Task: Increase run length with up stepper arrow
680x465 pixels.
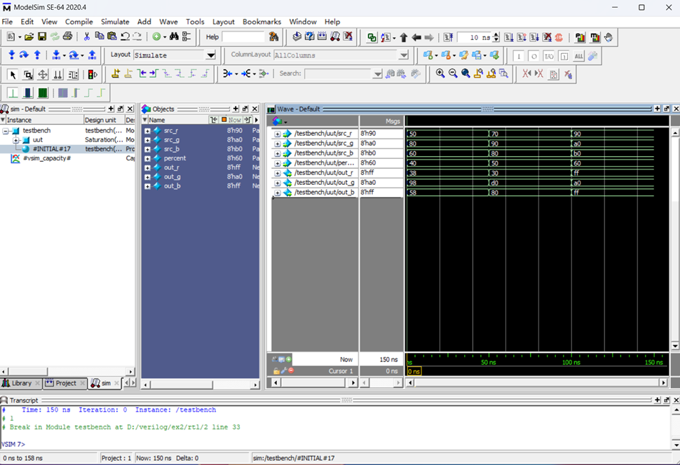Action: click(x=496, y=35)
